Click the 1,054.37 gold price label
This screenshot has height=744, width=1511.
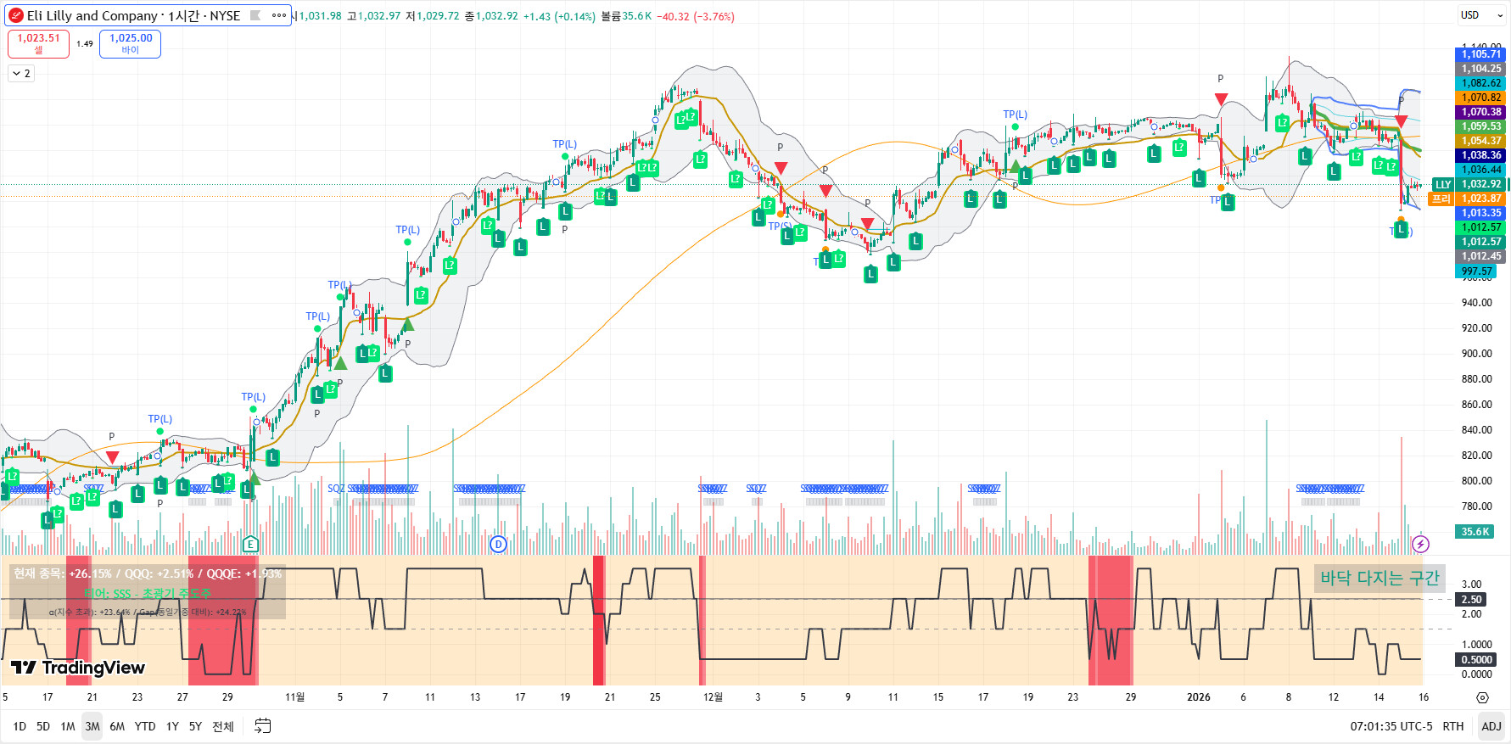pos(1481,141)
